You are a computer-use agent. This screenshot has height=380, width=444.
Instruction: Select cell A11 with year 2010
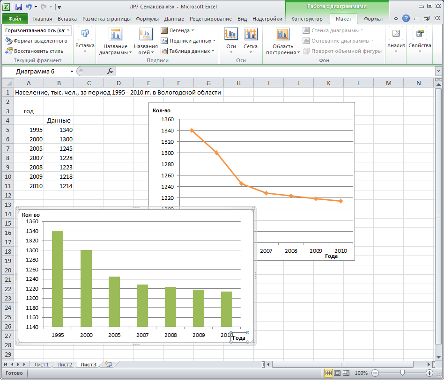click(29, 186)
